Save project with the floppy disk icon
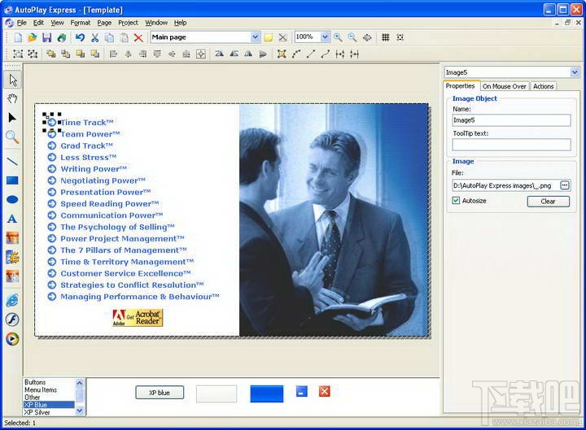586x430 pixels. [46, 37]
